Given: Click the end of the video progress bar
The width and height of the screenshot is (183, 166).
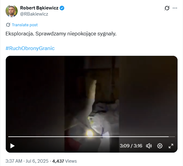Looking at the screenshot, I should pyautogui.click(x=175, y=136).
